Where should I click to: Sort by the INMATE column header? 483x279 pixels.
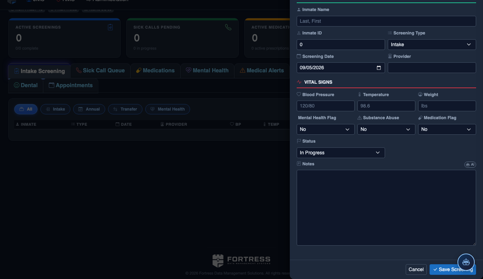[26, 124]
